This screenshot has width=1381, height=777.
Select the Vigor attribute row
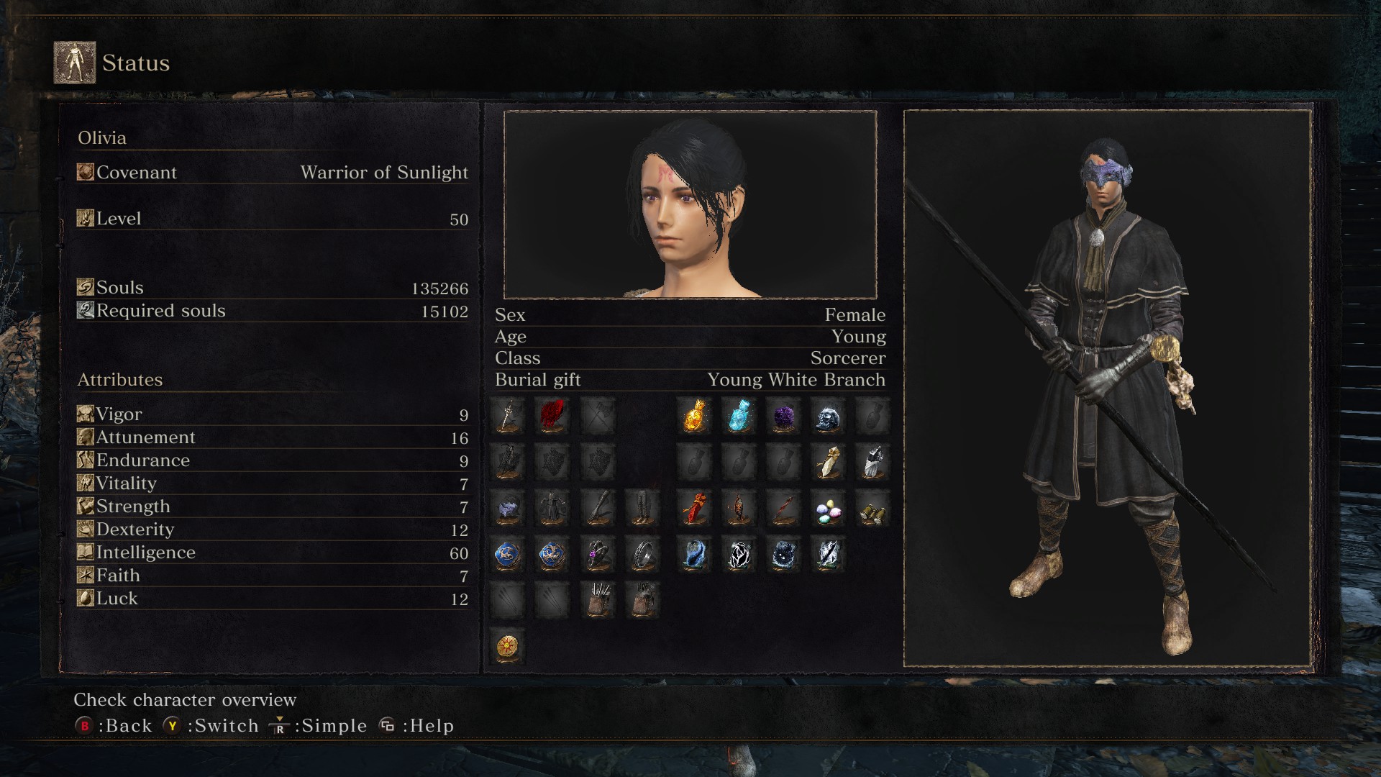point(273,414)
